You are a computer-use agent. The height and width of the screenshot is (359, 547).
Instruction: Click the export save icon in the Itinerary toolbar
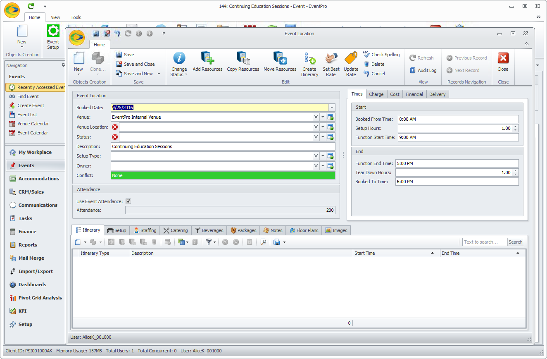(x=277, y=242)
